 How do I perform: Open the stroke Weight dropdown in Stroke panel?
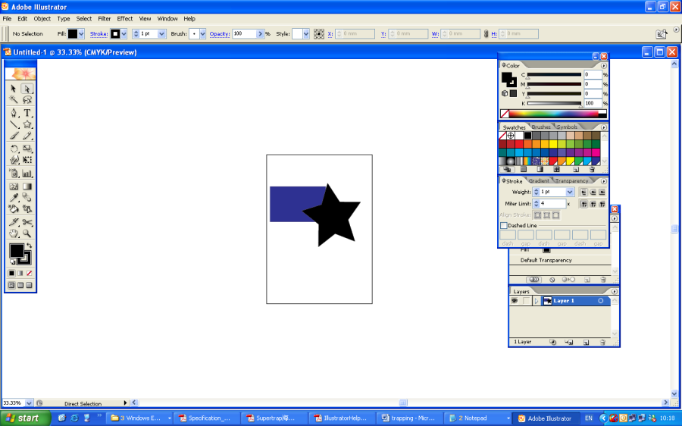point(570,192)
